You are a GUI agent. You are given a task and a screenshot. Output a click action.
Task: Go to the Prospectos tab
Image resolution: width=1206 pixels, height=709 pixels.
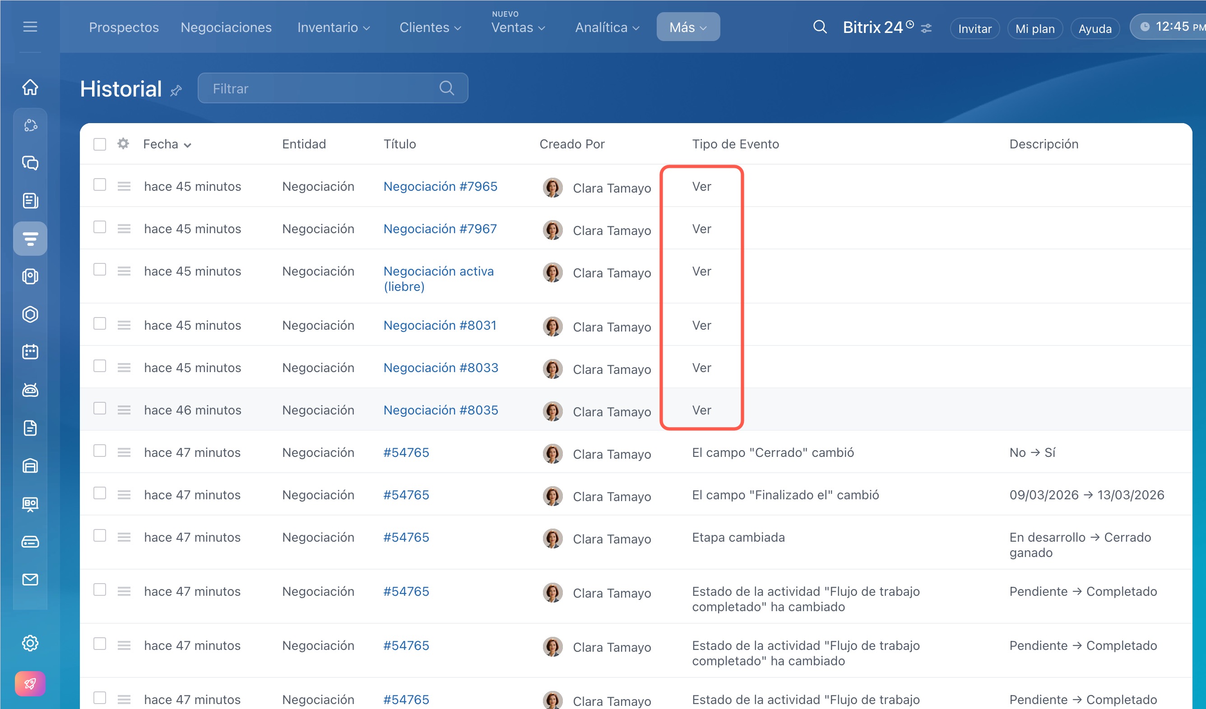pyautogui.click(x=124, y=28)
